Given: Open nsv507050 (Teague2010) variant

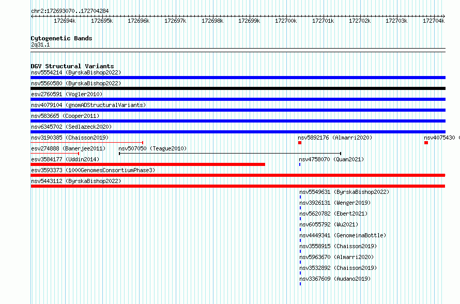Looking at the screenshot, I should click(152, 148).
